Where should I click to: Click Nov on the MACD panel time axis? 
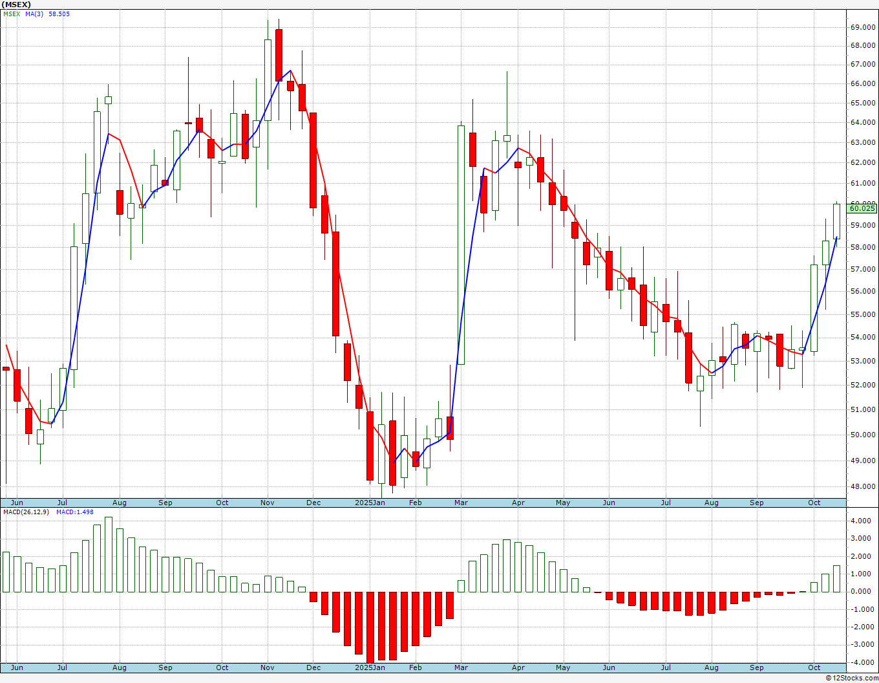coord(268,667)
